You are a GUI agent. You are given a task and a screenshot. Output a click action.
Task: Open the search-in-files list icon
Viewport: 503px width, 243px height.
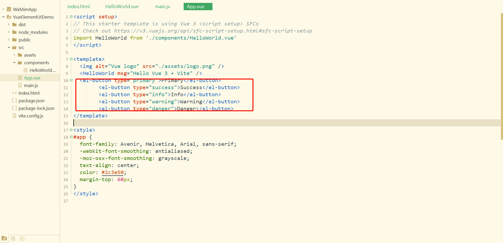(22, 239)
